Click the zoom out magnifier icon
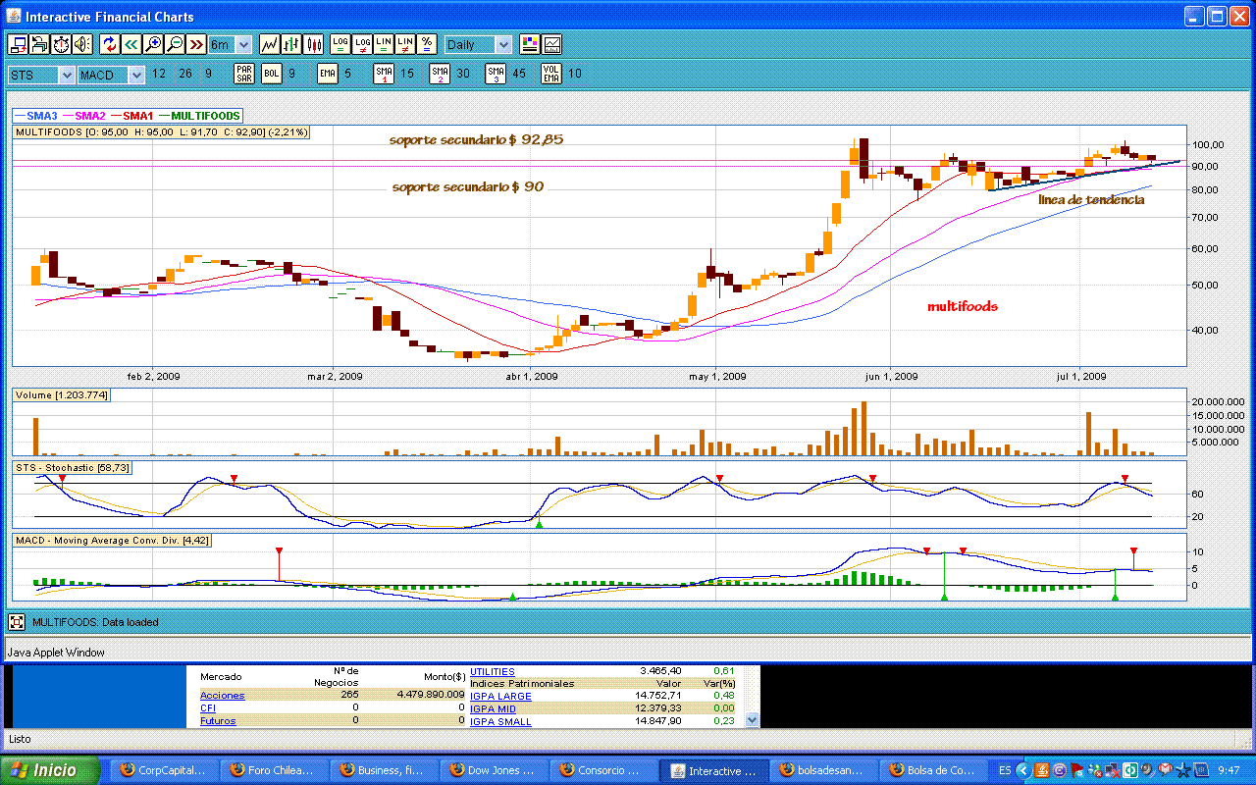This screenshot has width=1256, height=785. pos(175,44)
